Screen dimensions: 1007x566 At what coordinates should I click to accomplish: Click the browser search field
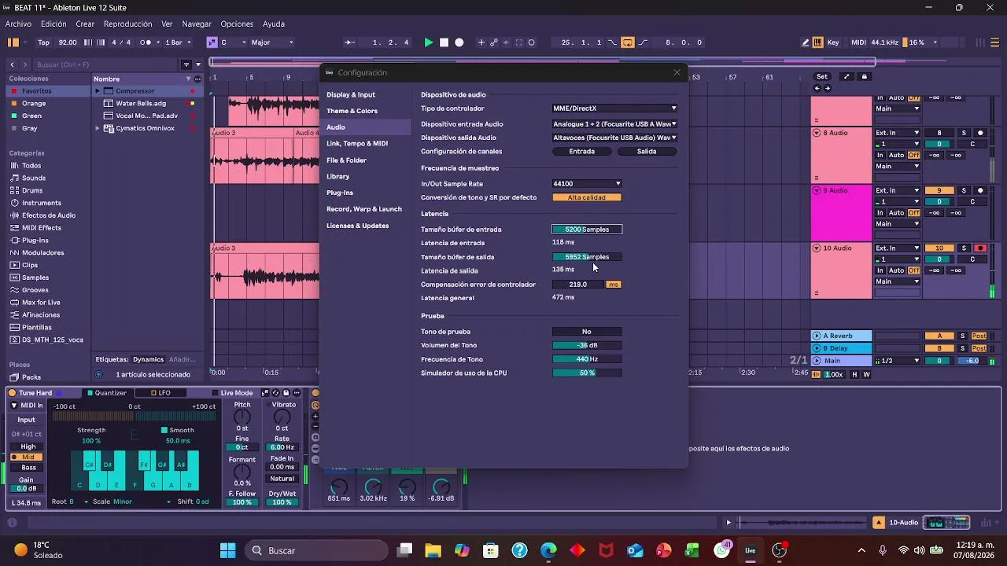[106, 64]
